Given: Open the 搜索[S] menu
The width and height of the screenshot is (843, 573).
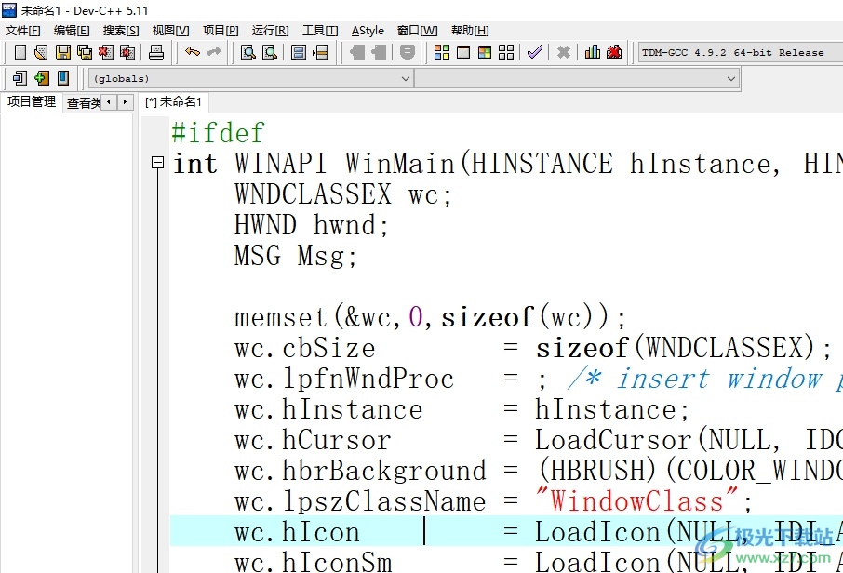Looking at the screenshot, I should [121, 31].
